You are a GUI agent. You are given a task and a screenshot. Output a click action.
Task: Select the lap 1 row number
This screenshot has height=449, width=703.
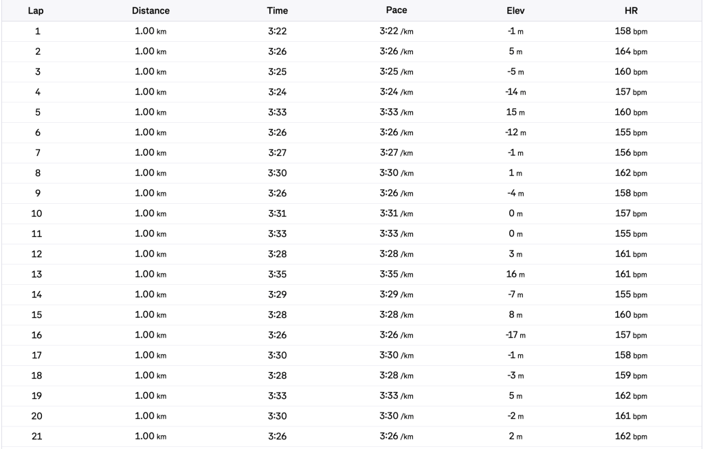click(x=36, y=31)
